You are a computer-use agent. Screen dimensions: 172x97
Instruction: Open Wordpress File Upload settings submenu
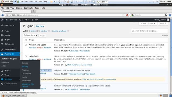coord(28,85)
